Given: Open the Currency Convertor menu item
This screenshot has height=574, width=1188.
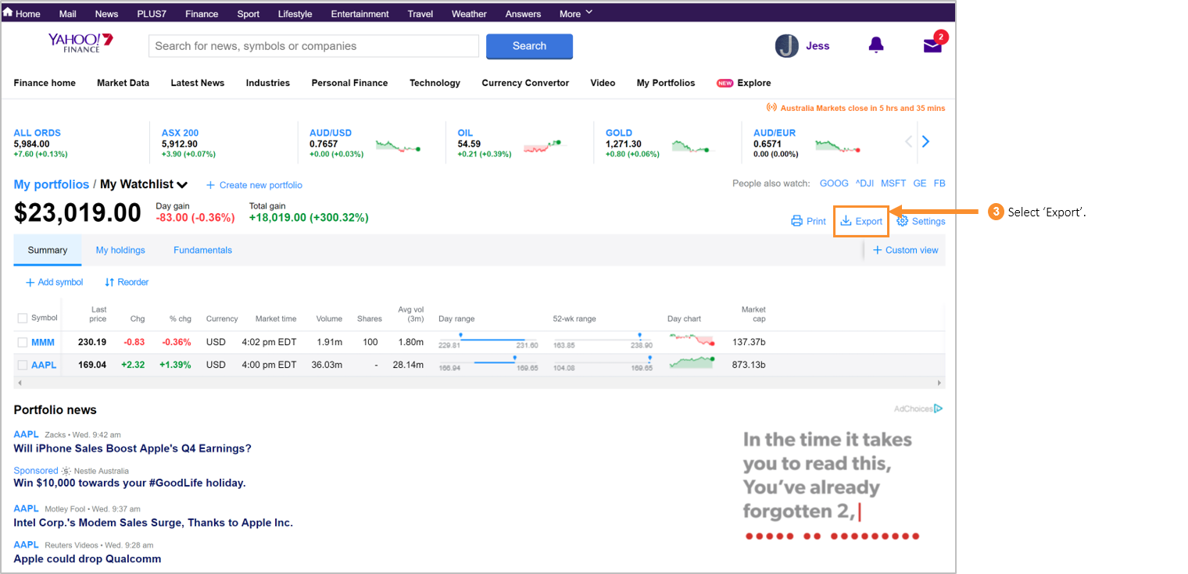Looking at the screenshot, I should [525, 83].
